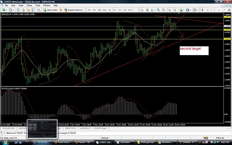
Task: Open the Help menu
Action: click(55, 6)
